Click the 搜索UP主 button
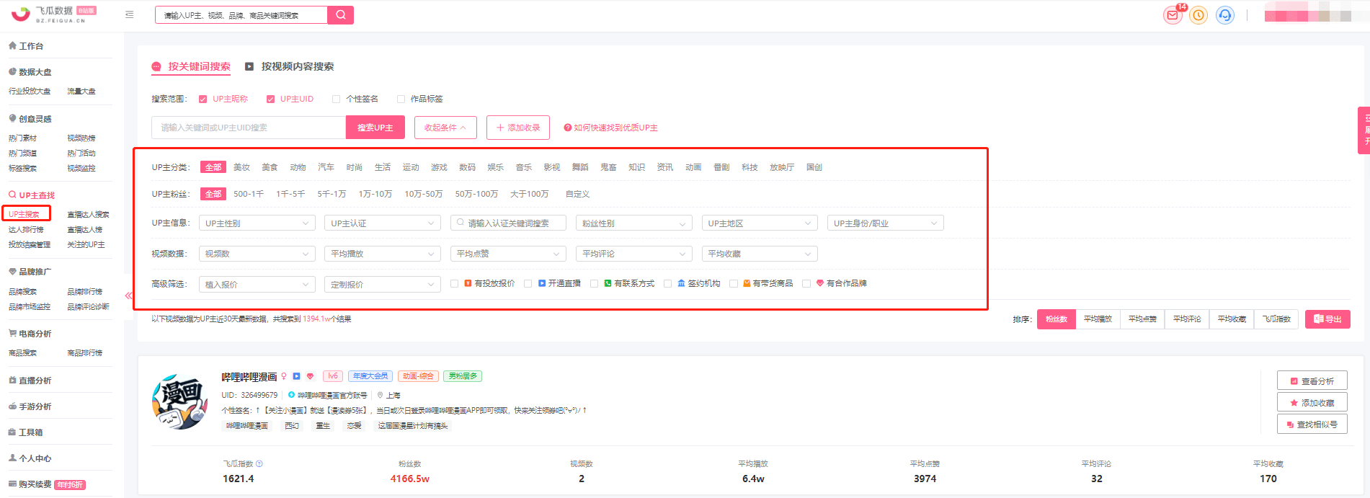 click(x=375, y=128)
